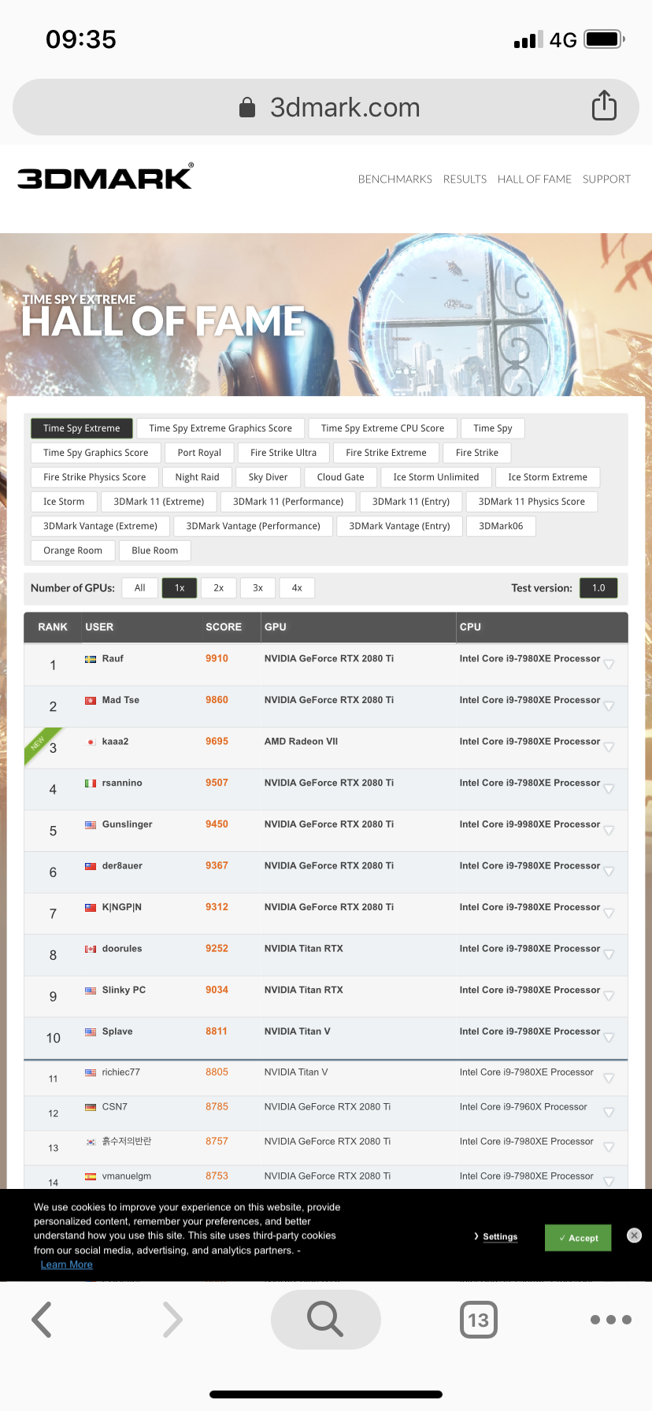Click the GPU column header

[276, 628]
